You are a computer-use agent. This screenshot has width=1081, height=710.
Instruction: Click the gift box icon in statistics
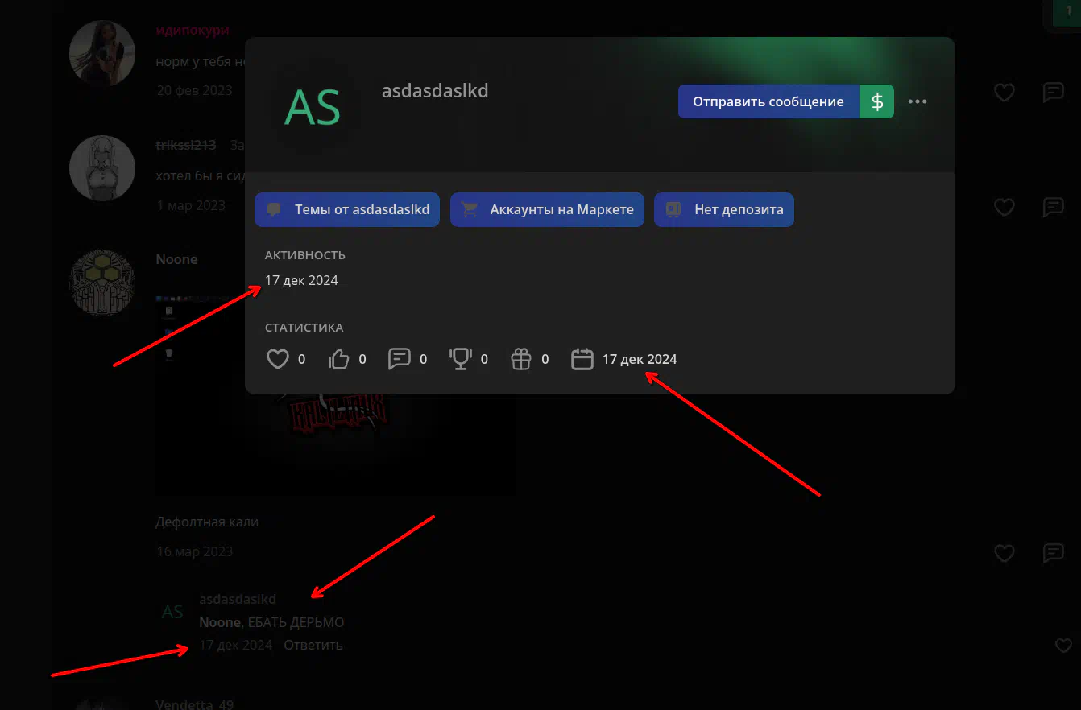point(521,359)
